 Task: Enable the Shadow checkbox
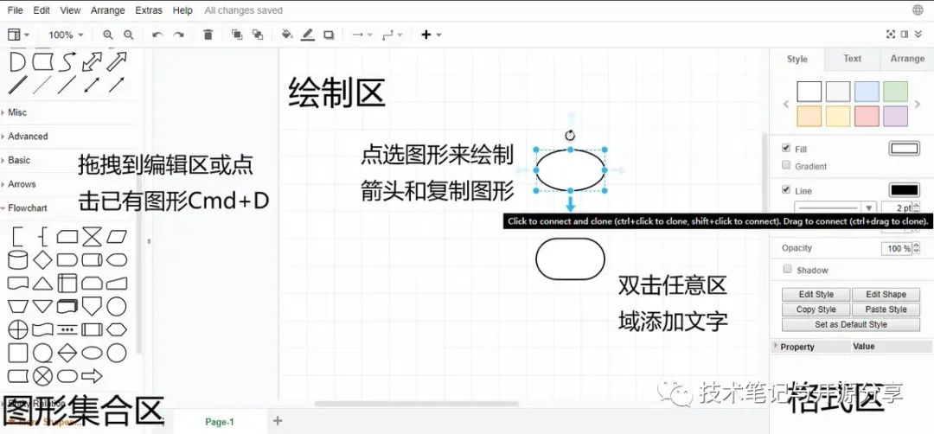point(787,269)
